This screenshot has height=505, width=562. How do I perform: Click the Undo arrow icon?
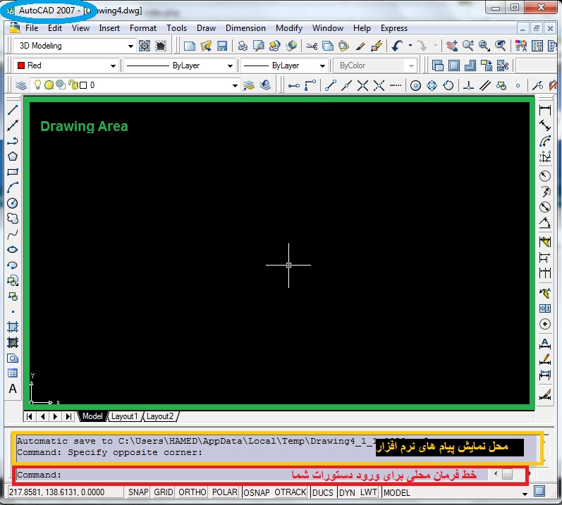397,46
